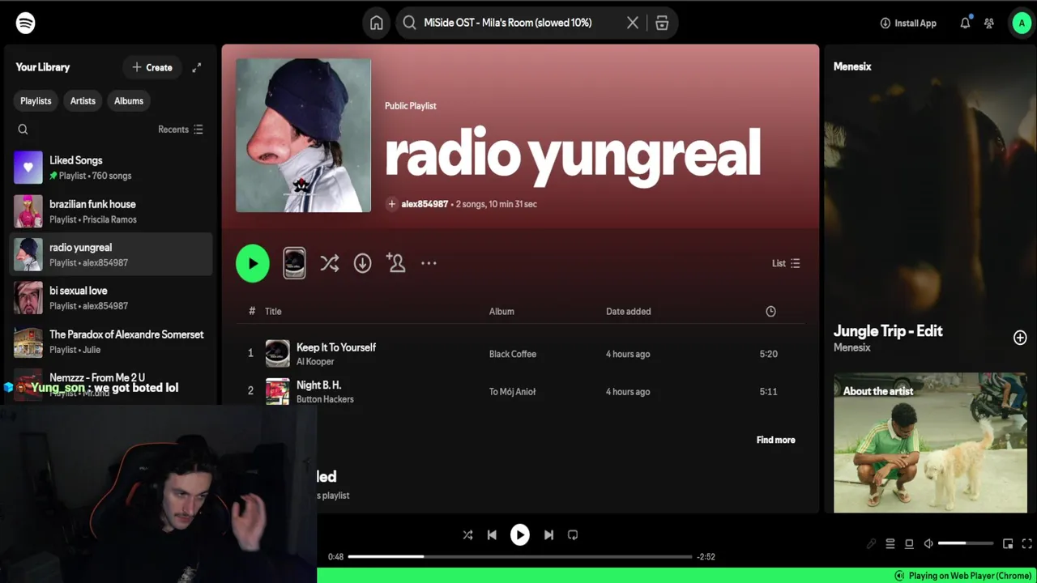The height and width of the screenshot is (583, 1037).
Task: Open bi sexual love playlist
Action: click(x=111, y=298)
